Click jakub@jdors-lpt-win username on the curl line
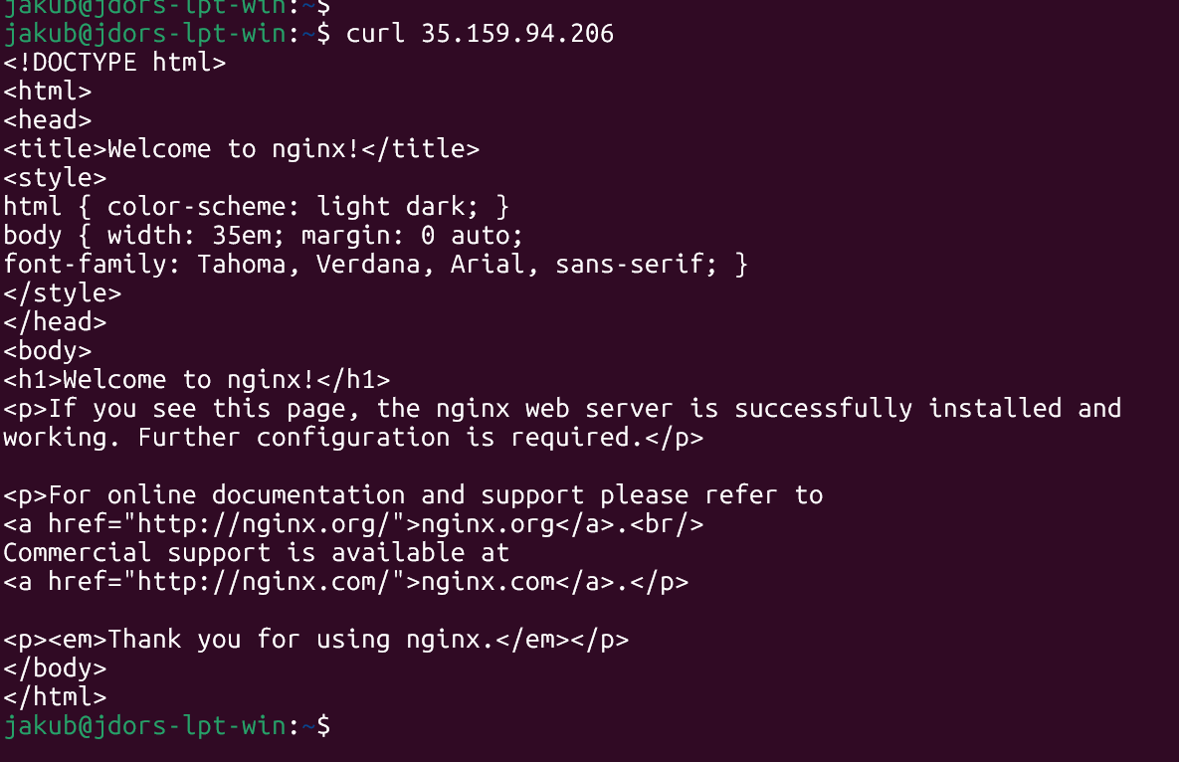1179x762 pixels. click(x=144, y=34)
